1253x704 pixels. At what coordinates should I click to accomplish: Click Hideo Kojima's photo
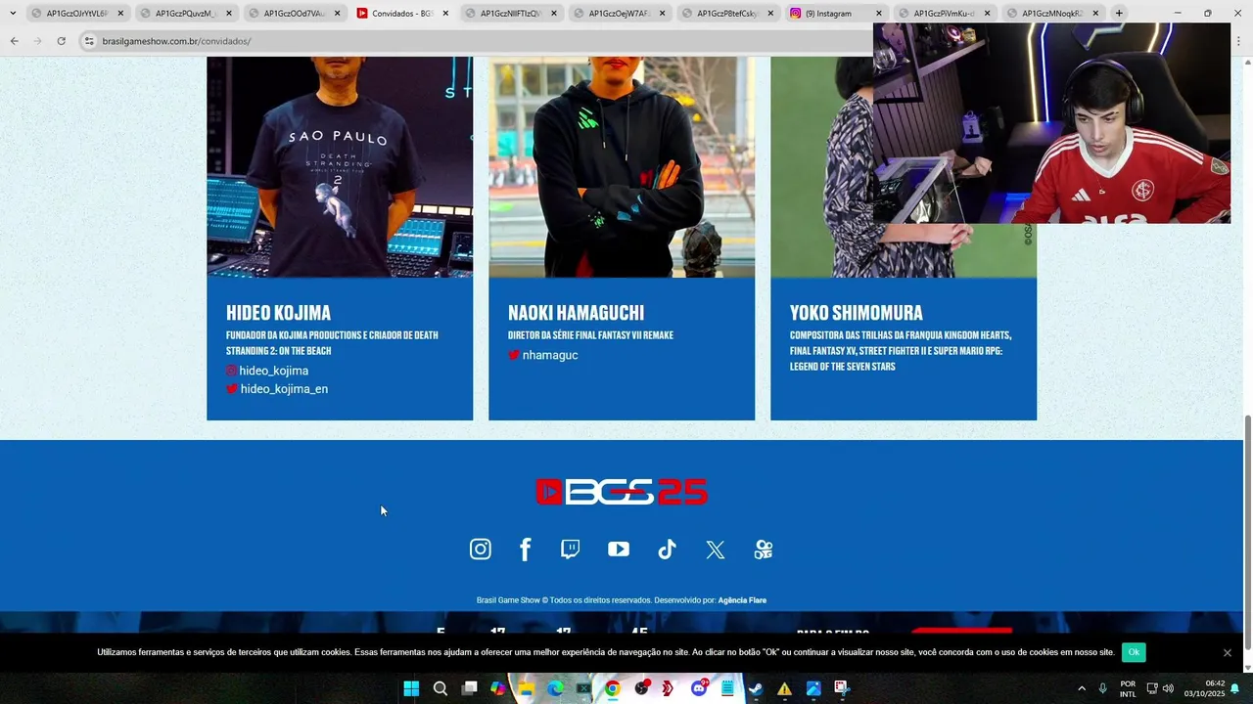[x=340, y=166]
